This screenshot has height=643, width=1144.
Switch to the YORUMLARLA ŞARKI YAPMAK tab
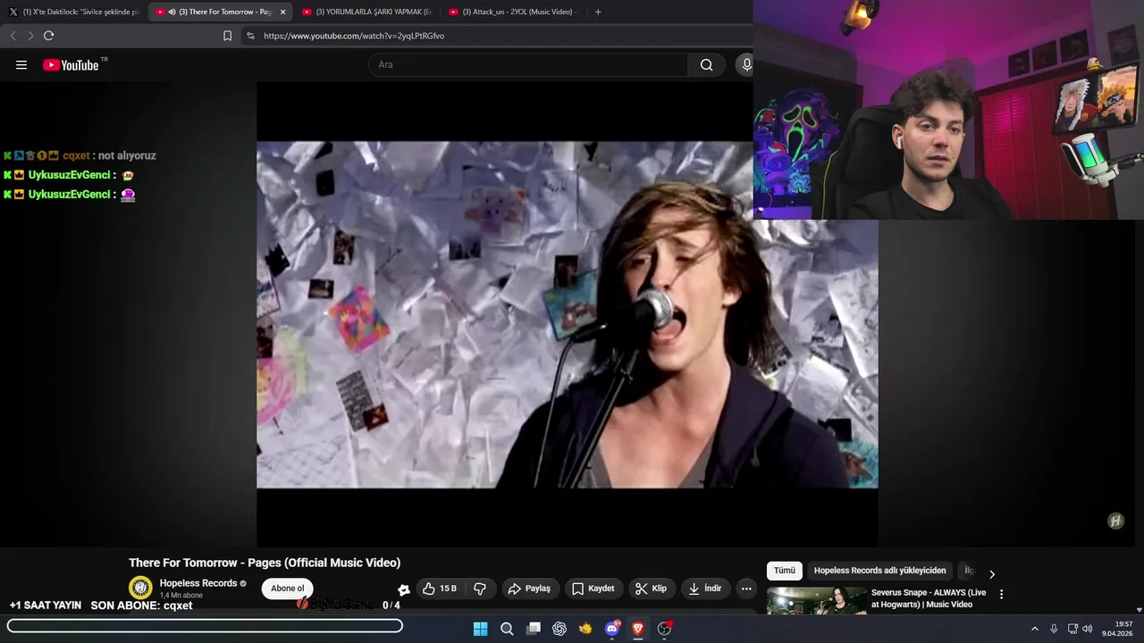pyautogui.click(x=366, y=12)
